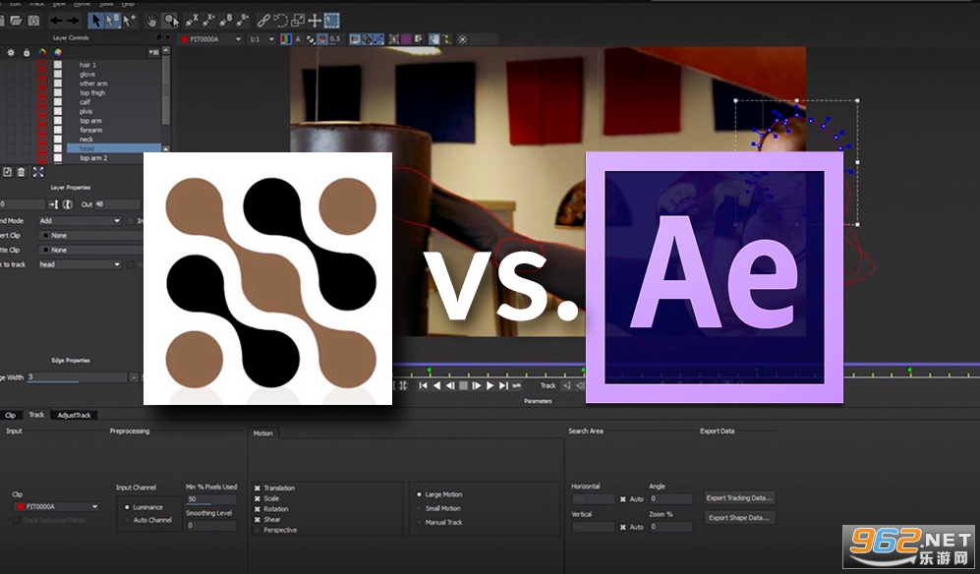Open the FIT0000A viewer clip dropdown
980x574 pixels.
pos(211,38)
